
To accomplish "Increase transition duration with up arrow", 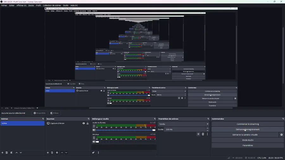I will click(207, 128).
